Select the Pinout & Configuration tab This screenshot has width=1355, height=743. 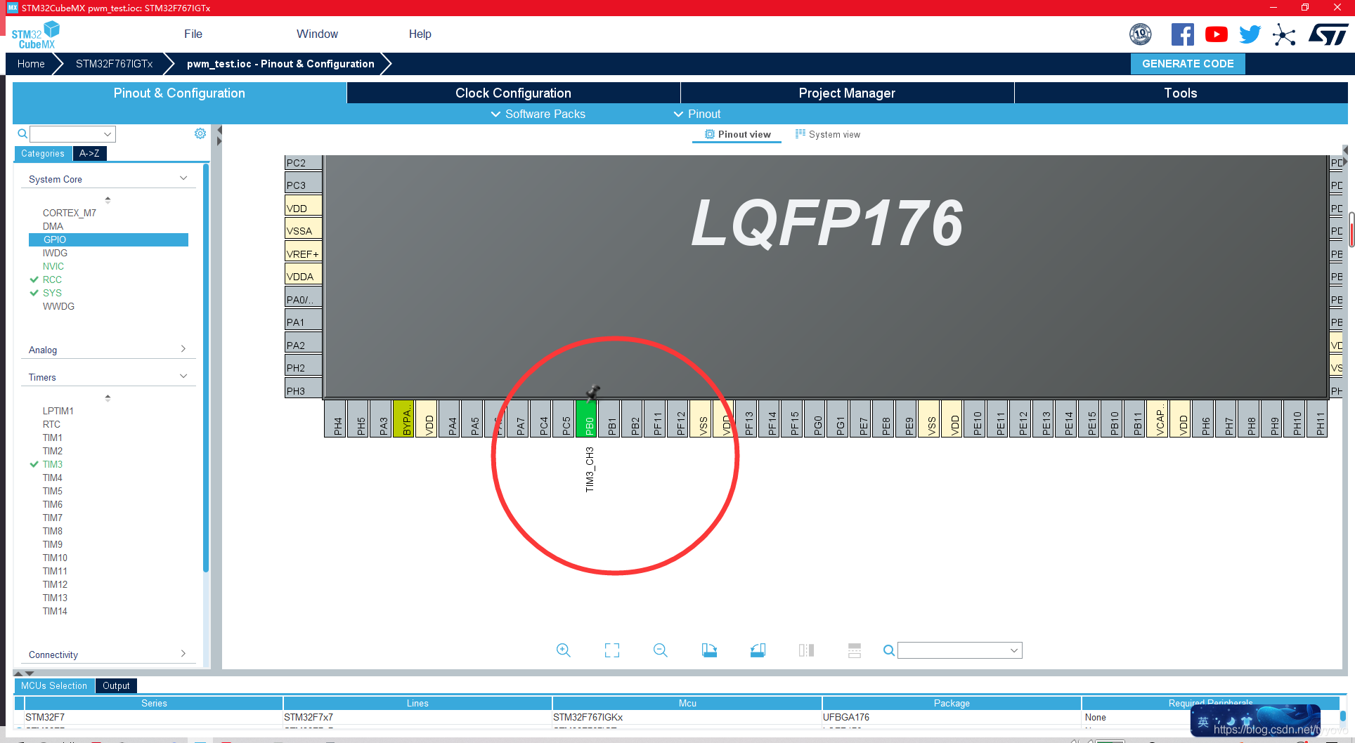[x=179, y=93]
